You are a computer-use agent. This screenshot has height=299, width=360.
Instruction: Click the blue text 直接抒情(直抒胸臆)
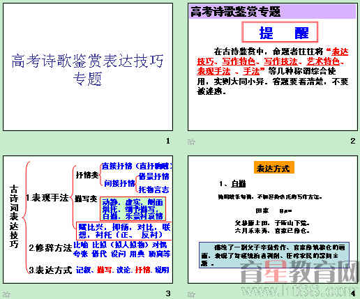(137, 166)
